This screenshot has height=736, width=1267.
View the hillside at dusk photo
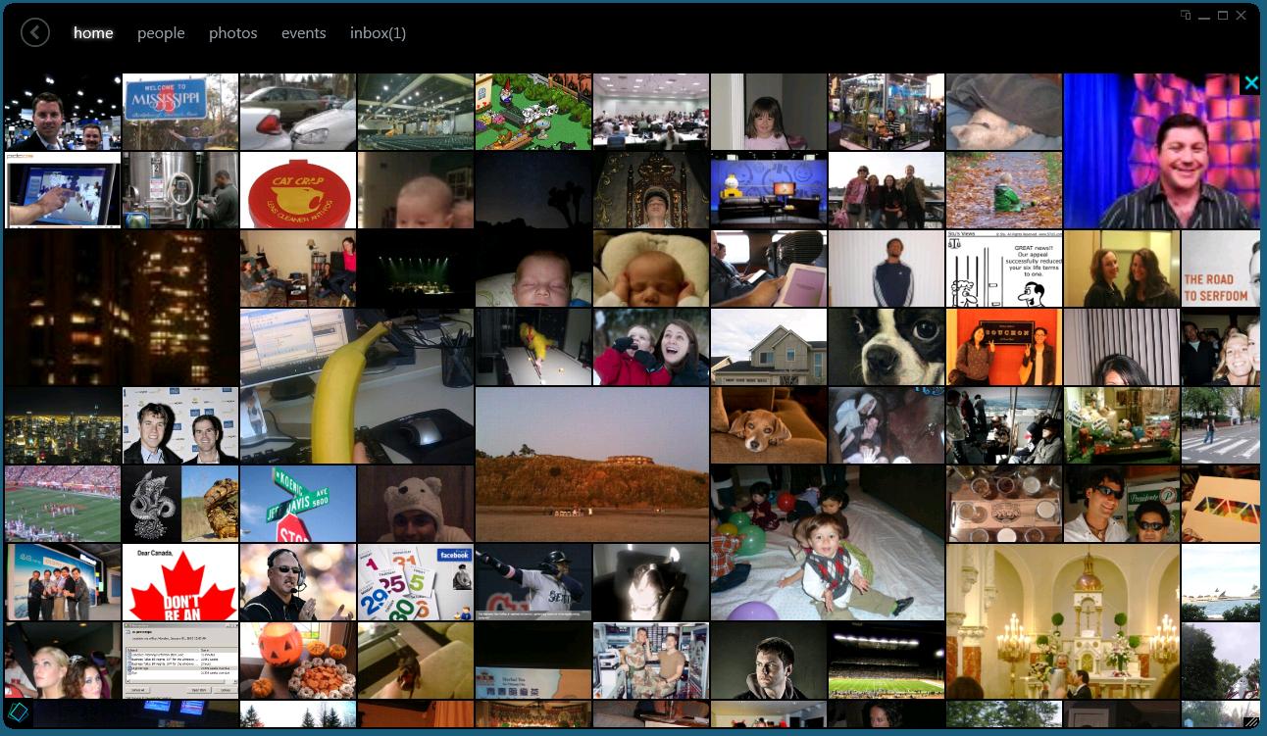coord(592,465)
